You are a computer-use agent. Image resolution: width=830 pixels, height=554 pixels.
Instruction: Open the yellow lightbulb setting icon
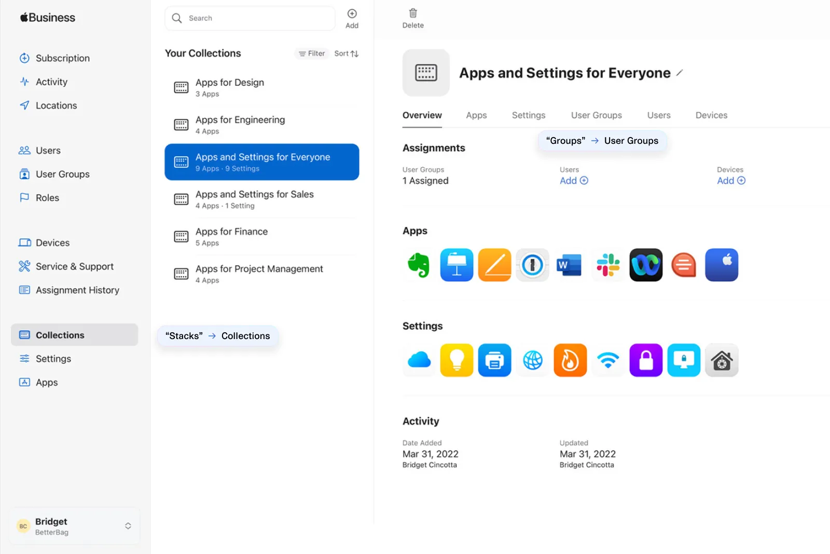[457, 360]
